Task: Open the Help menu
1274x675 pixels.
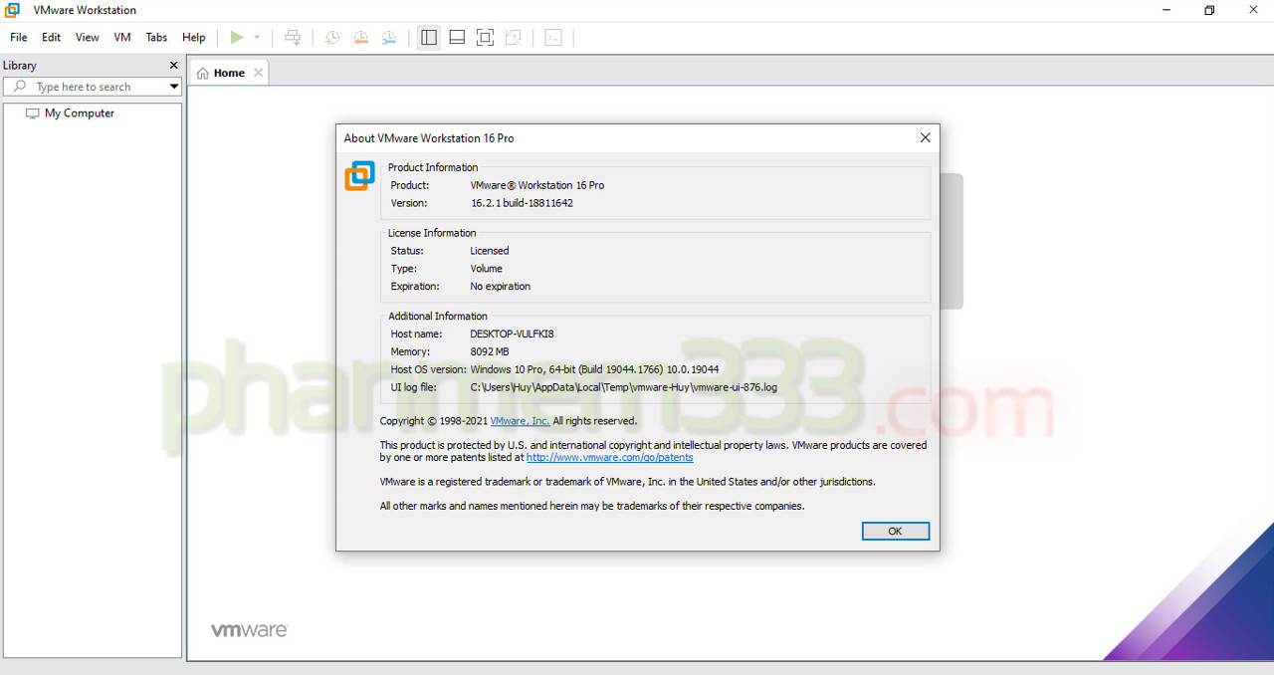Action: pyautogui.click(x=194, y=38)
